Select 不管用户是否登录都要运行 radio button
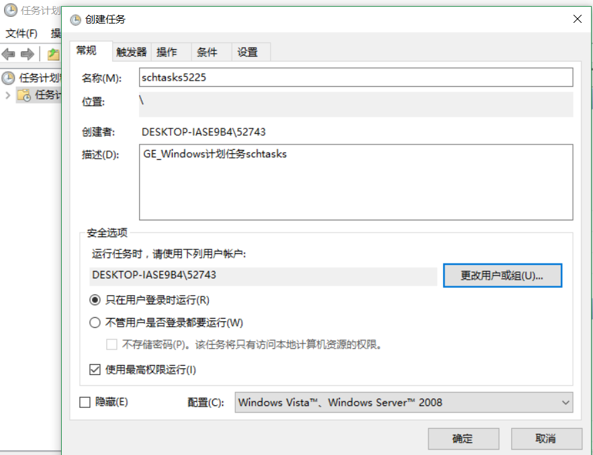This screenshot has height=455, width=593. click(95, 323)
